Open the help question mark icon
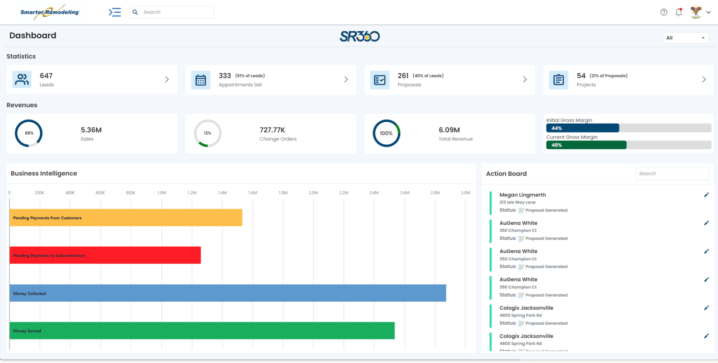This screenshot has width=718, height=363. 663,12
